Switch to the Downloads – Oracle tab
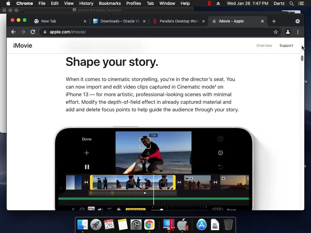 coord(120,21)
